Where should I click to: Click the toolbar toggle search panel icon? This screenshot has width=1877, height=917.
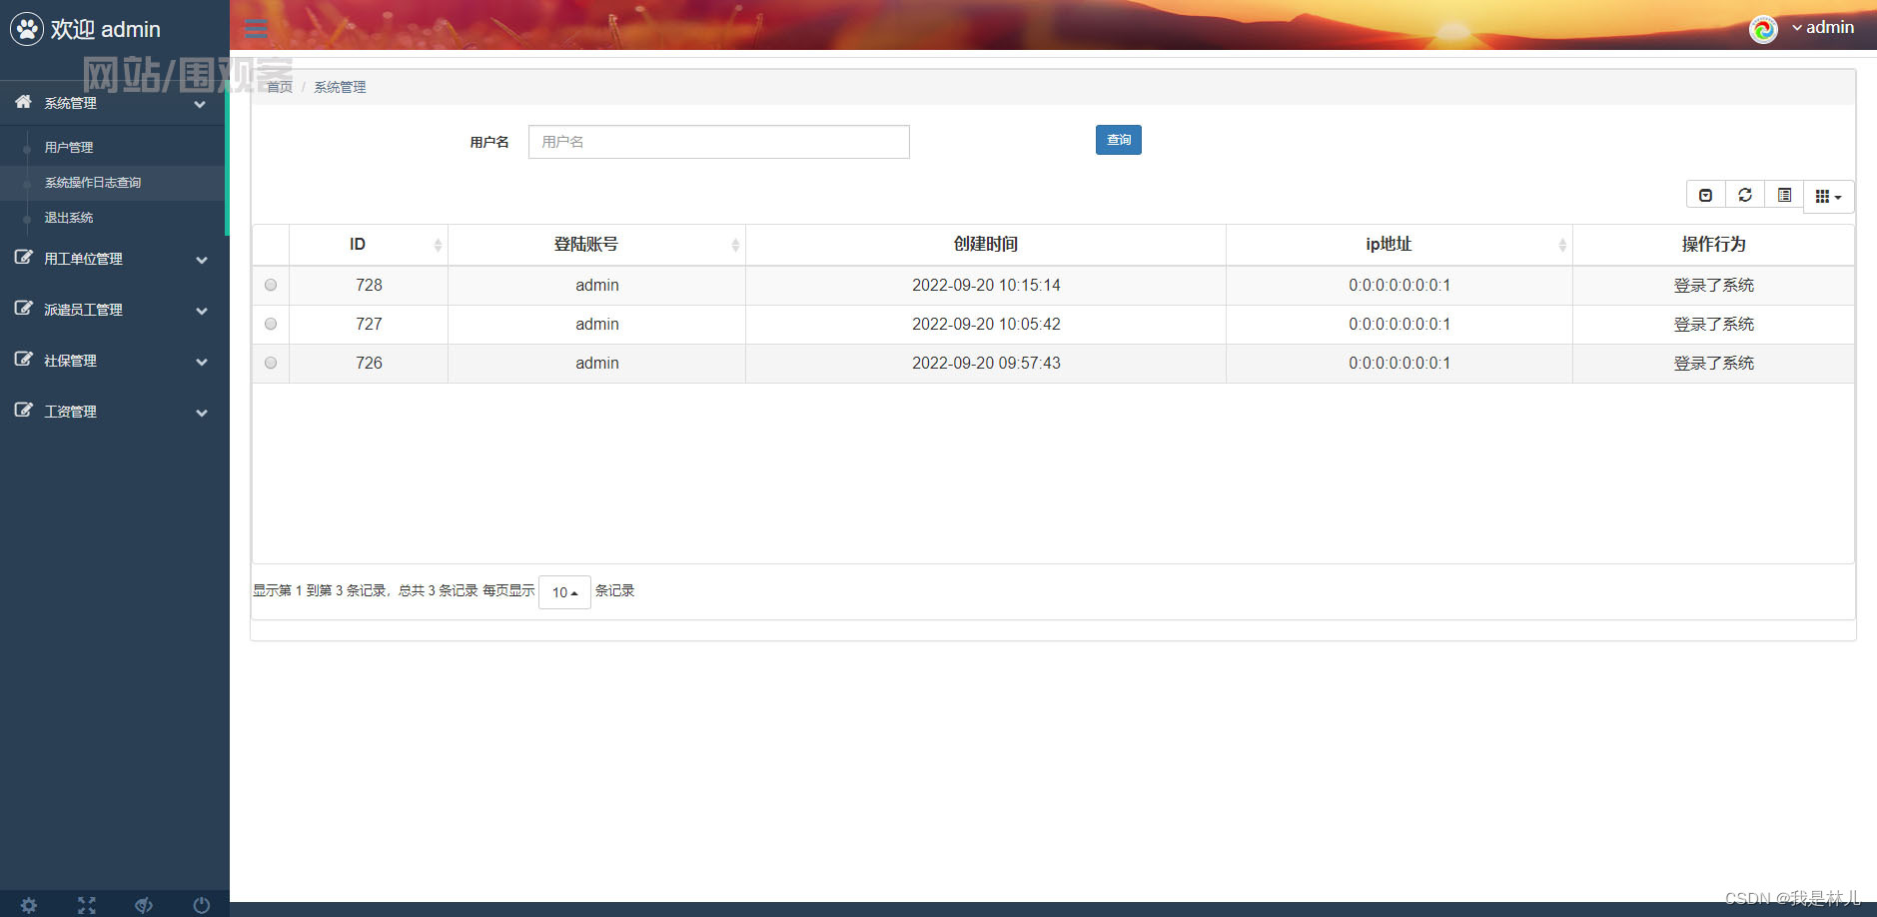[x=1705, y=195]
